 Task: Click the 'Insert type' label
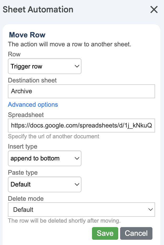click(23, 146)
